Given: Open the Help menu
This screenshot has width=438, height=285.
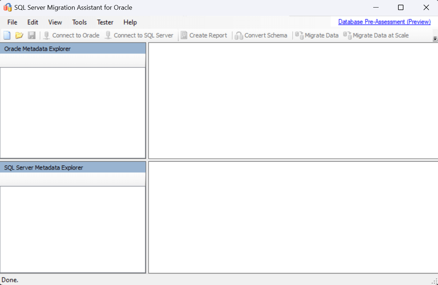Looking at the screenshot, I should tap(130, 22).
